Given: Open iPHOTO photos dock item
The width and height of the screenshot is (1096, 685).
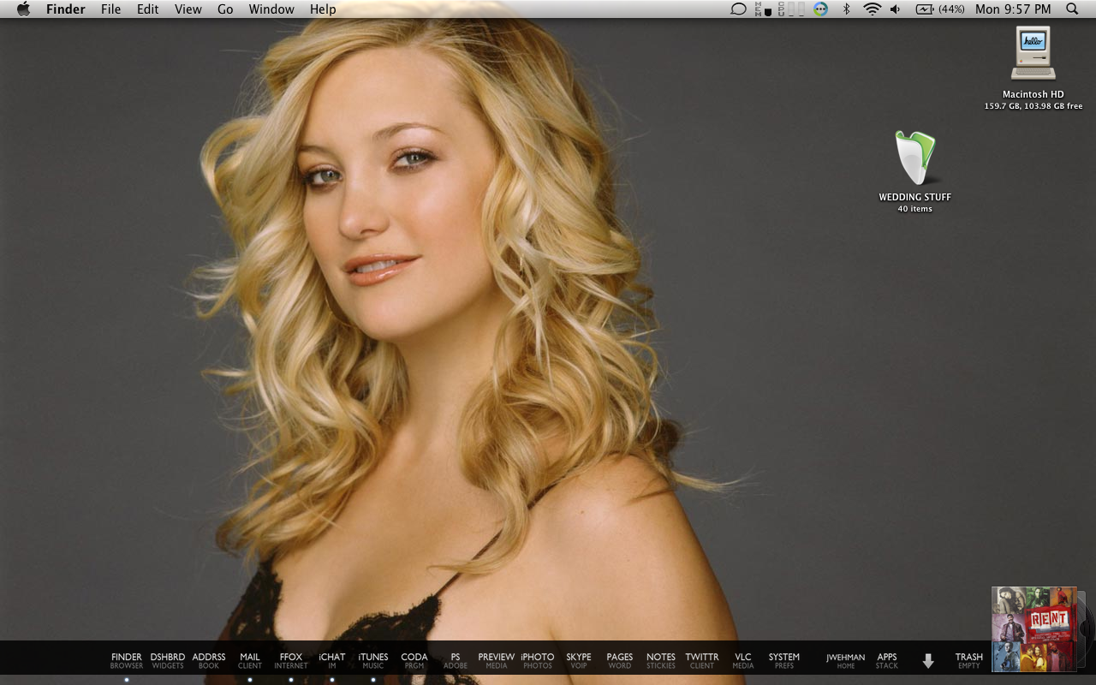Looking at the screenshot, I should coord(538,661).
